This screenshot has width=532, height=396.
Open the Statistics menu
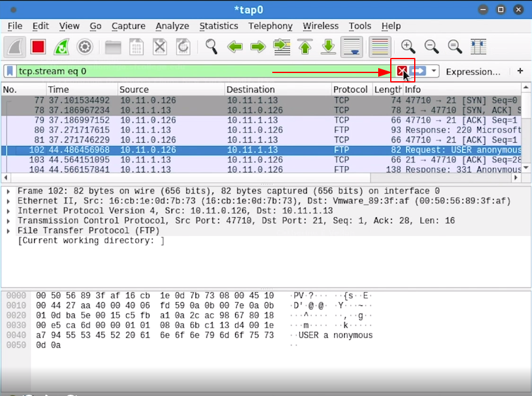218,26
